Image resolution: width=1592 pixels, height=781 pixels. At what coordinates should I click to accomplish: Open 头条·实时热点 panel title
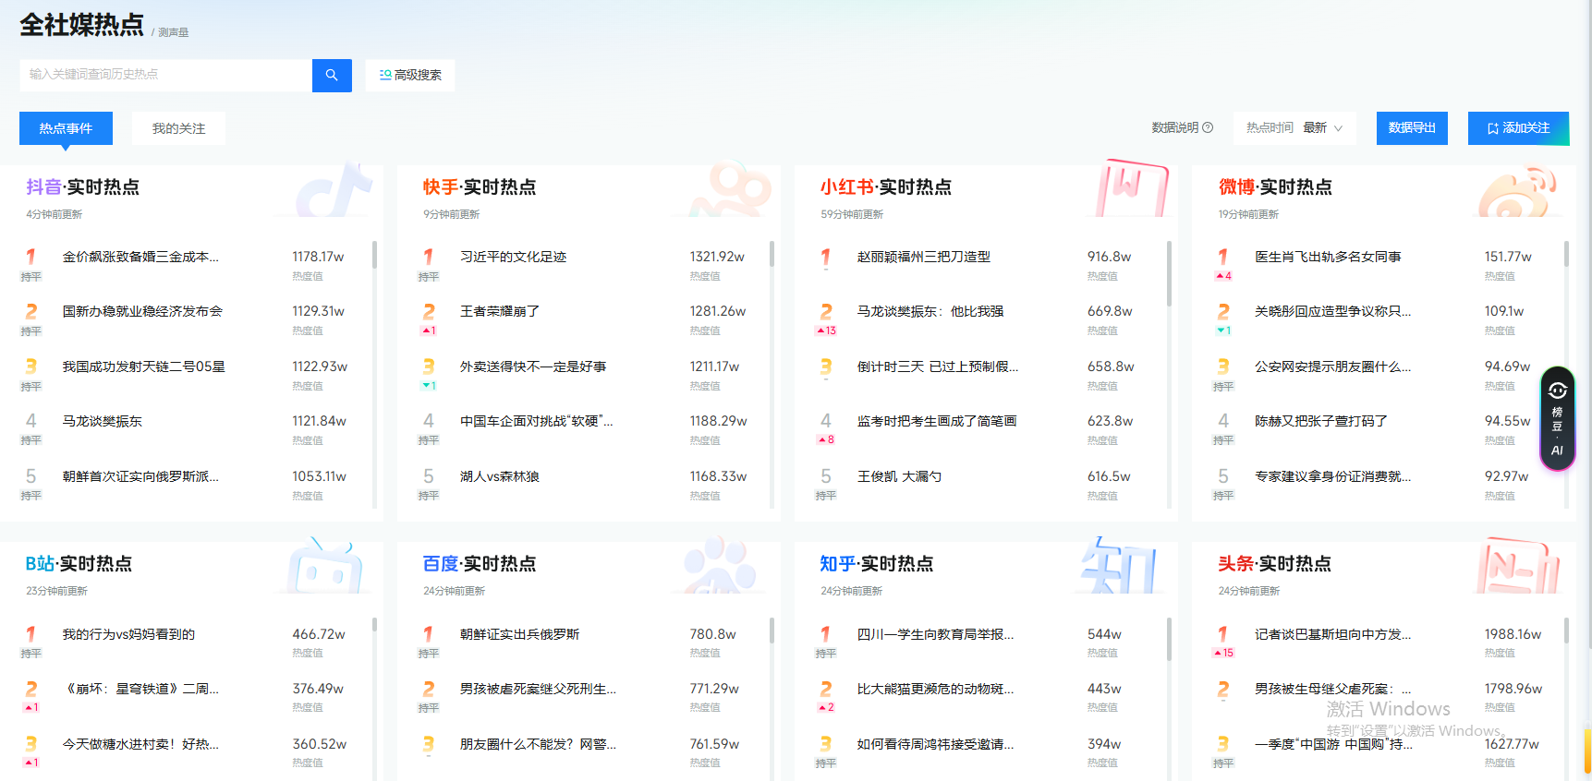[x=1274, y=564]
